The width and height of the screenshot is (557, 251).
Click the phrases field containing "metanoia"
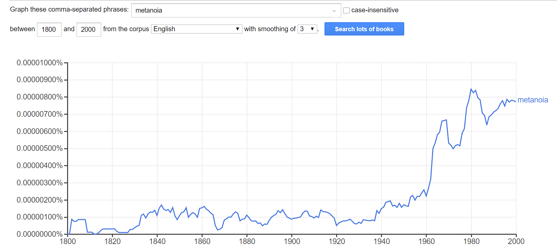(232, 11)
